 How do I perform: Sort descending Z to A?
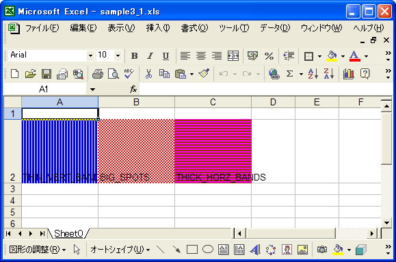coord(329,74)
